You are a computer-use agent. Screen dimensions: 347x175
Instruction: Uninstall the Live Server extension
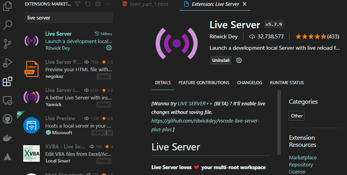click(221, 60)
